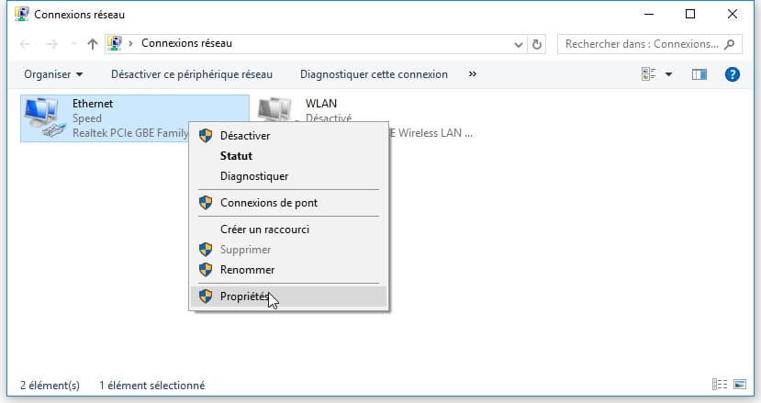Click the Rechercher dans Connexions search field
Viewport: 761px width, 403px height.
(641, 43)
